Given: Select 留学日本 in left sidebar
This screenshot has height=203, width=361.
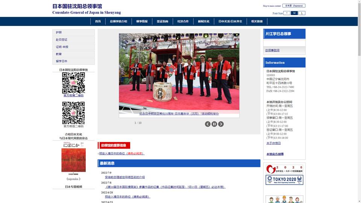Looking at the screenshot, I should point(73,61).
